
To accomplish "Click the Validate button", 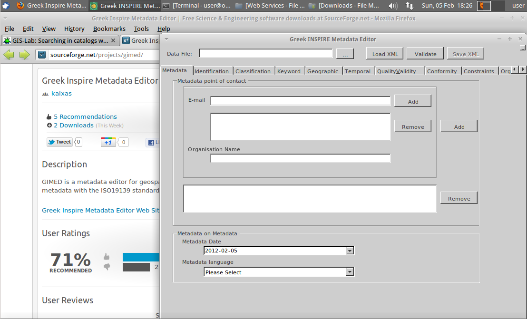I will [425, 54].
